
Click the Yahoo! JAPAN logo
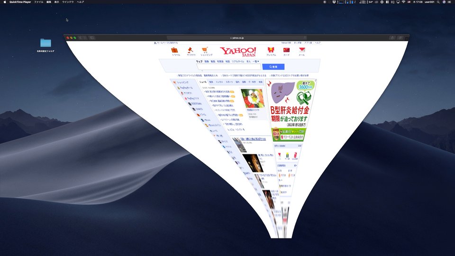238,52
